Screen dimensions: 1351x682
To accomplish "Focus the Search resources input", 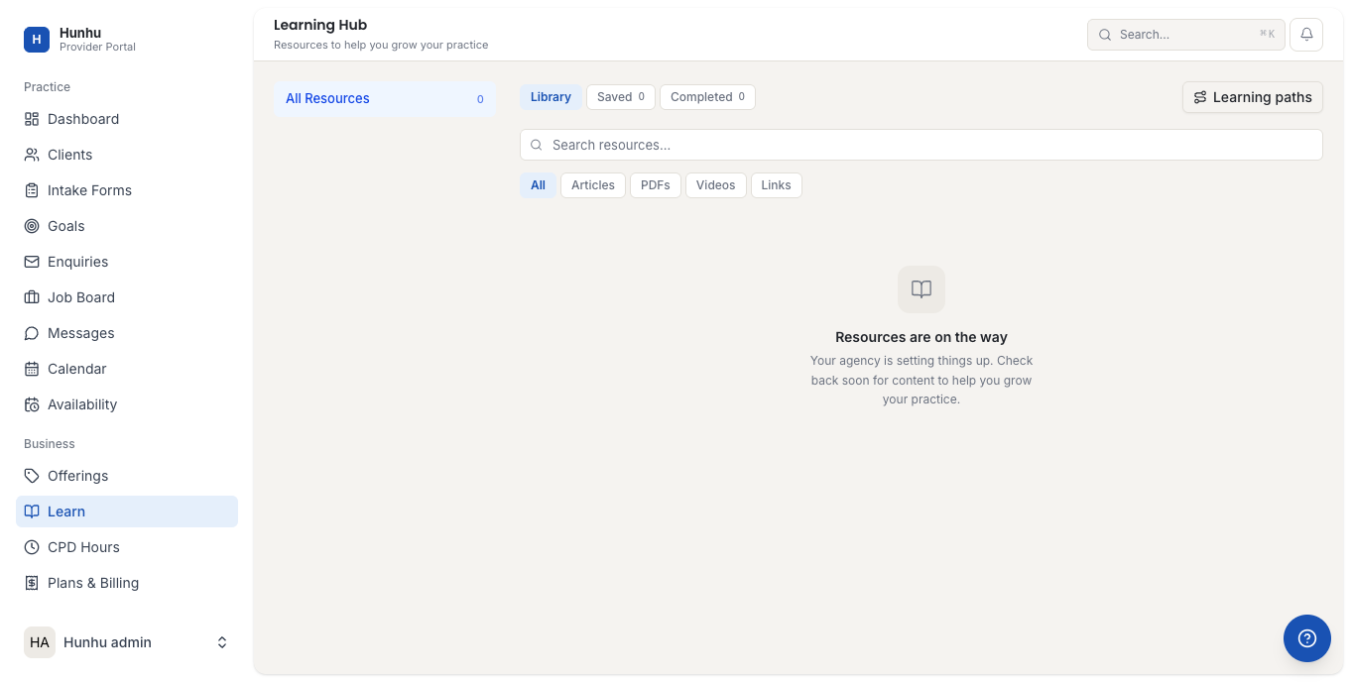I will click(921, 145).
